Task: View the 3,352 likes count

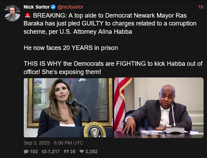Action: click(91, 151)
